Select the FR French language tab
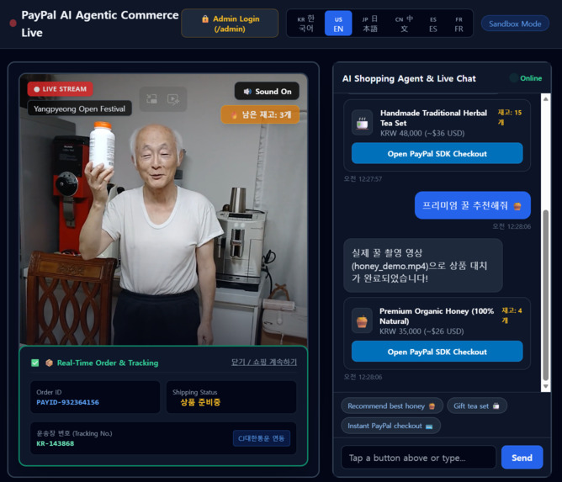The width and height of the screenshot is (562, 482). coord(459,24)
